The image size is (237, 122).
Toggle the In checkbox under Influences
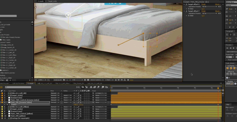point(227,78)
